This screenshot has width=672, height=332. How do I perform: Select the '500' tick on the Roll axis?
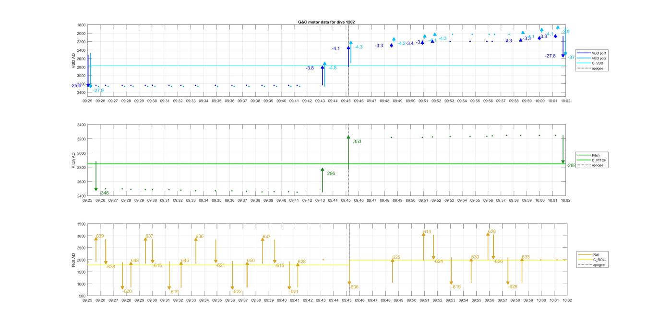click(x=83, y=296)
